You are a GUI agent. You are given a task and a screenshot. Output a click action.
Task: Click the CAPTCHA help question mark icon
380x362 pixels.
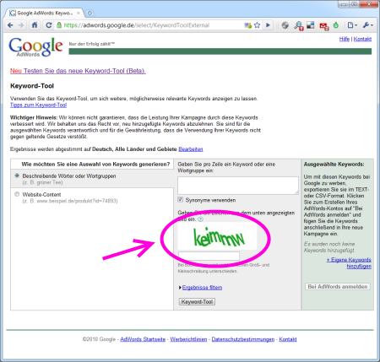200,219
